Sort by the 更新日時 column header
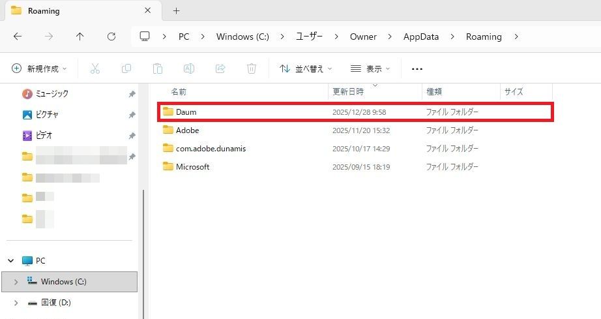601x319 pixels. 349,92
